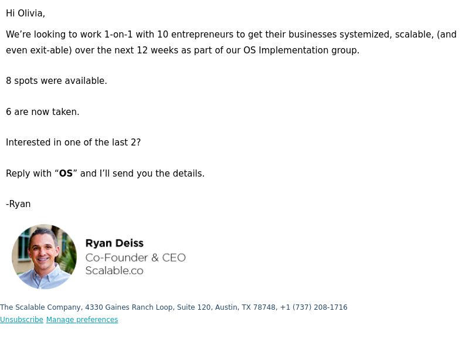Image resolution: width=469 pixels, height=352 pixels.
Task: Open the Manage preferences link
Action: point(82,320)
